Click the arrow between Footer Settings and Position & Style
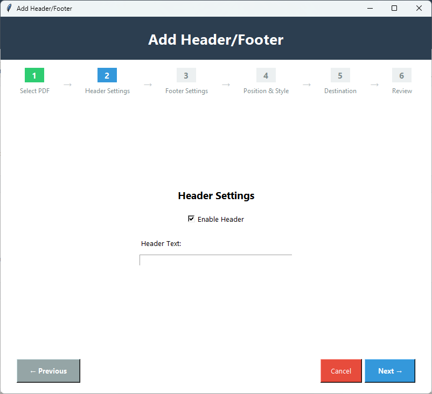The width and height of the screenshot is (432, 394). pyautogui.click(x=226, y=85)
